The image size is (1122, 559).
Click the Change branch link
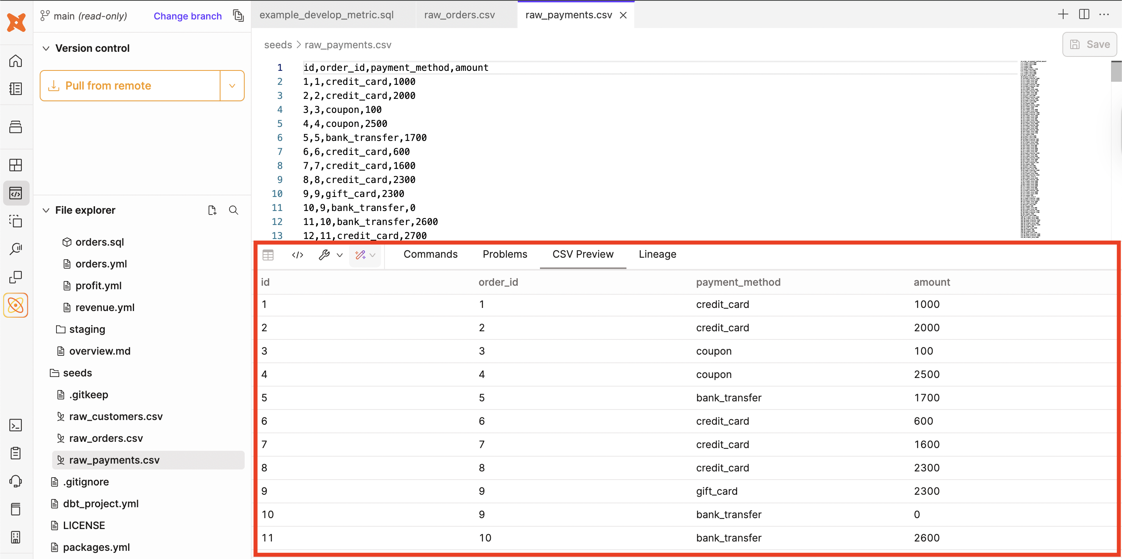[187, 16]
